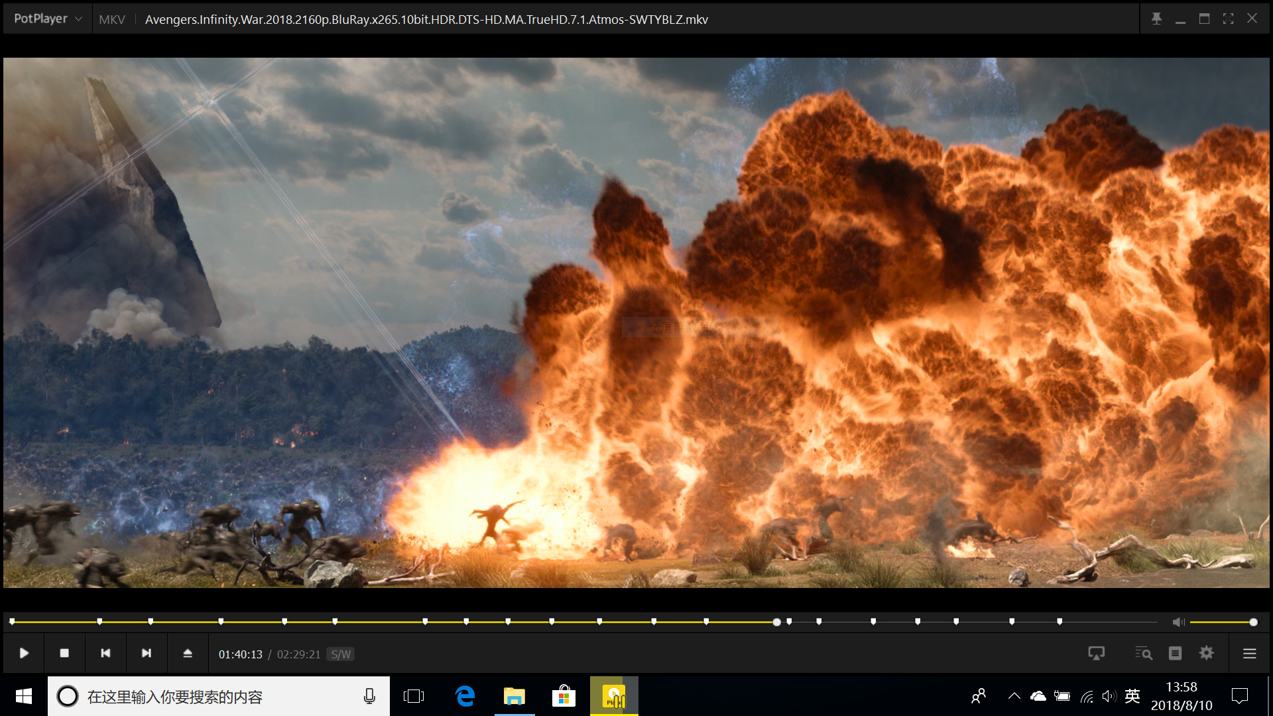Viewport: 1273px width, 716px height.
Task: Skip to the previous file
Action: click(105, 654)
